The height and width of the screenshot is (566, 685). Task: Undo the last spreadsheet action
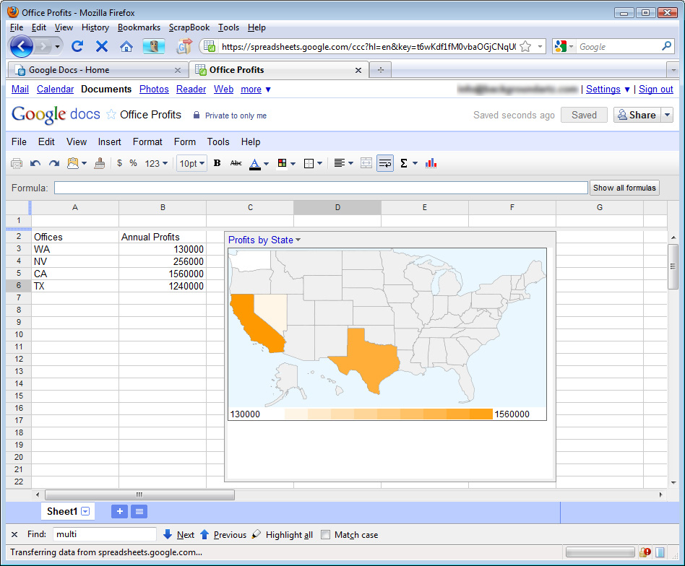pyautogui.click(x=35, y=163)
